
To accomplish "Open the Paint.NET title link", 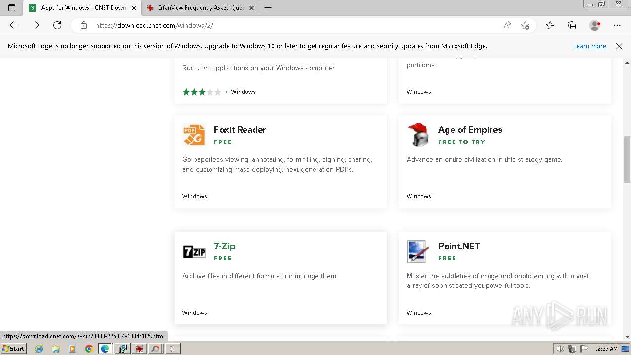I will pyautogui.click(x=459, y=246).
